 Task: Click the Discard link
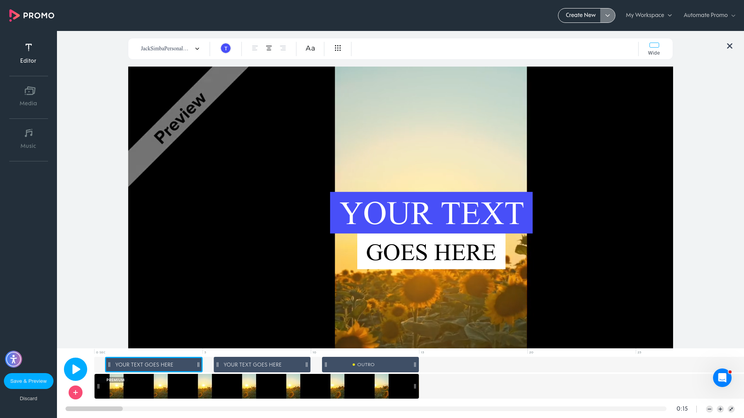coord(28,398)
